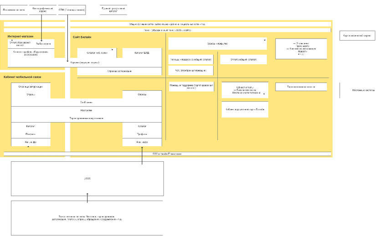This screenshot has width=389, height=236.
Task: Click the Оплата (общий каталог) block
Action: (244, 60)
